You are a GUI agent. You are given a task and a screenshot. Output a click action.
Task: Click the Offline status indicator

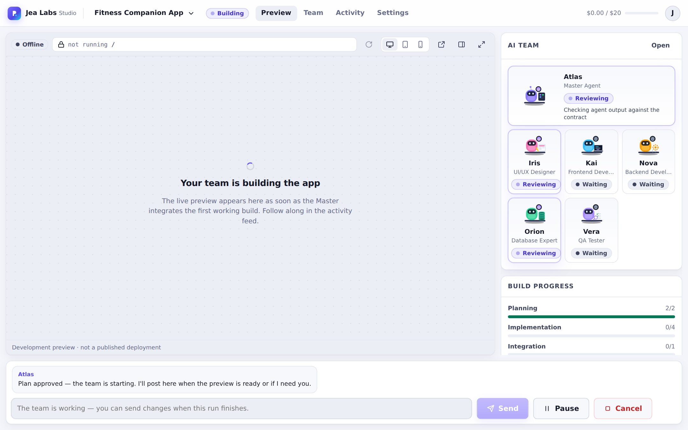pos(30,45)
